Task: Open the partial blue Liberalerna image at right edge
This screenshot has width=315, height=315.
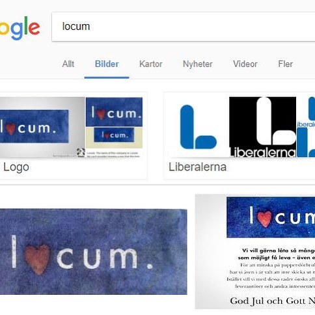Action: pyautogui.click(x=306, y=127)
